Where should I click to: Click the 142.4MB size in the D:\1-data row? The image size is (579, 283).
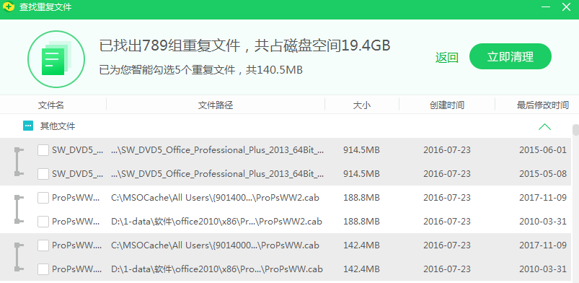coord(361,269)
